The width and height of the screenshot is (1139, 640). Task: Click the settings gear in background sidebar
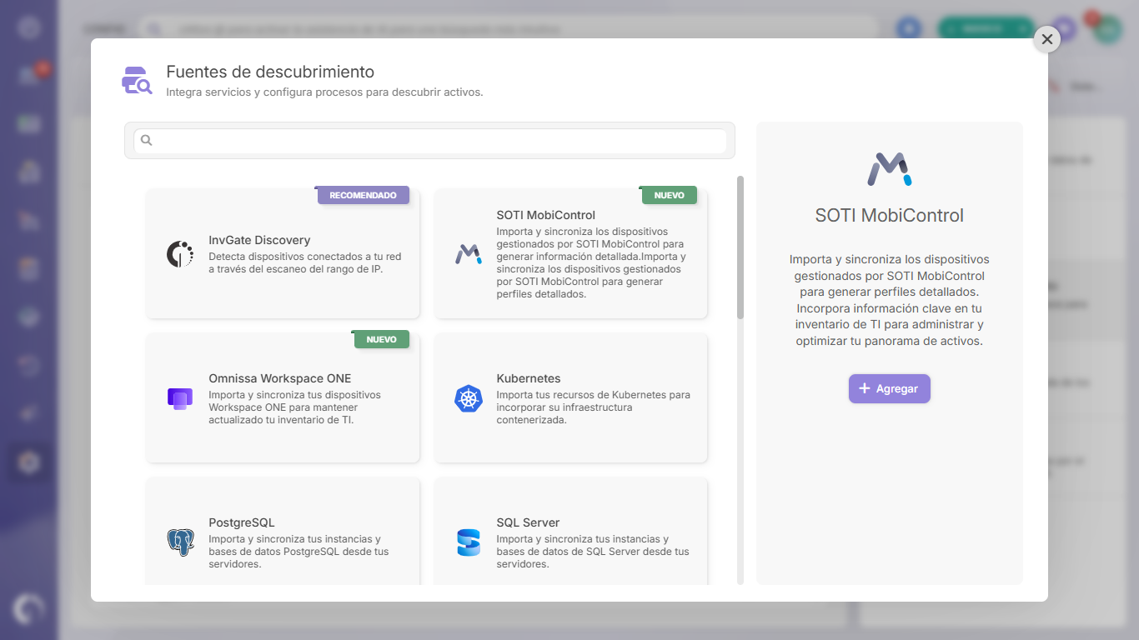click(x=29, y=462)
